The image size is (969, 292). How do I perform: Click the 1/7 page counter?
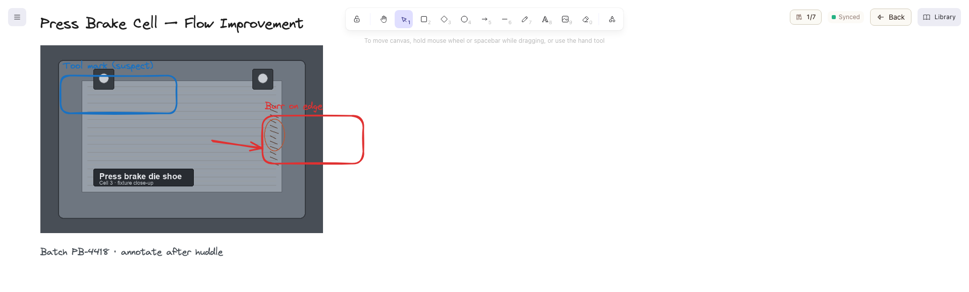coord(805,17)
